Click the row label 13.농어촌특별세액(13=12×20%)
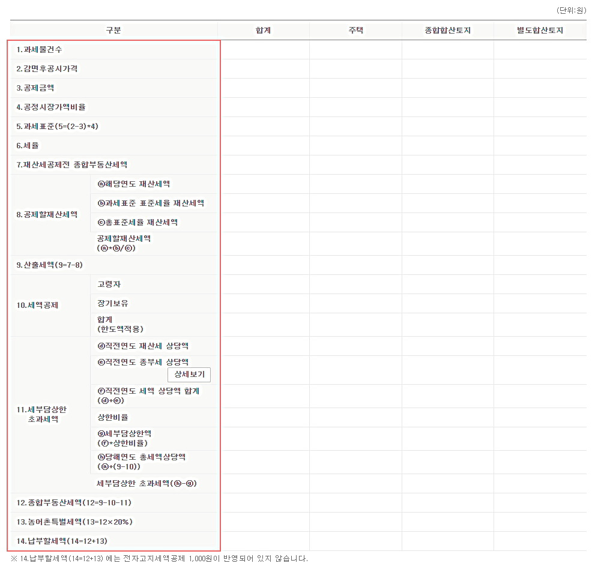 coord(74,522)
